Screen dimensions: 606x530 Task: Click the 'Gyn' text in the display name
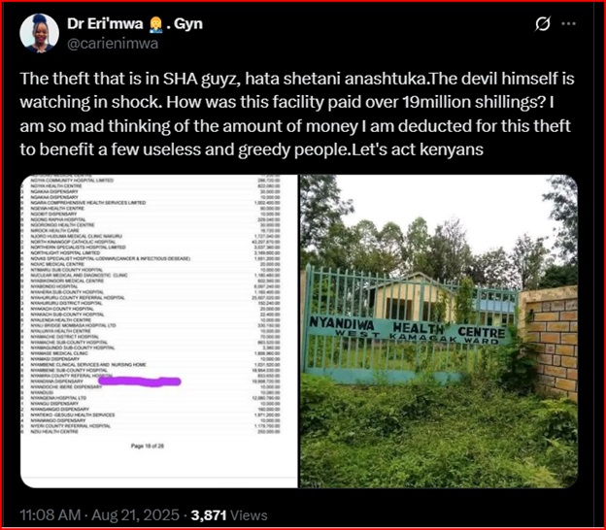tap(188, 24)
